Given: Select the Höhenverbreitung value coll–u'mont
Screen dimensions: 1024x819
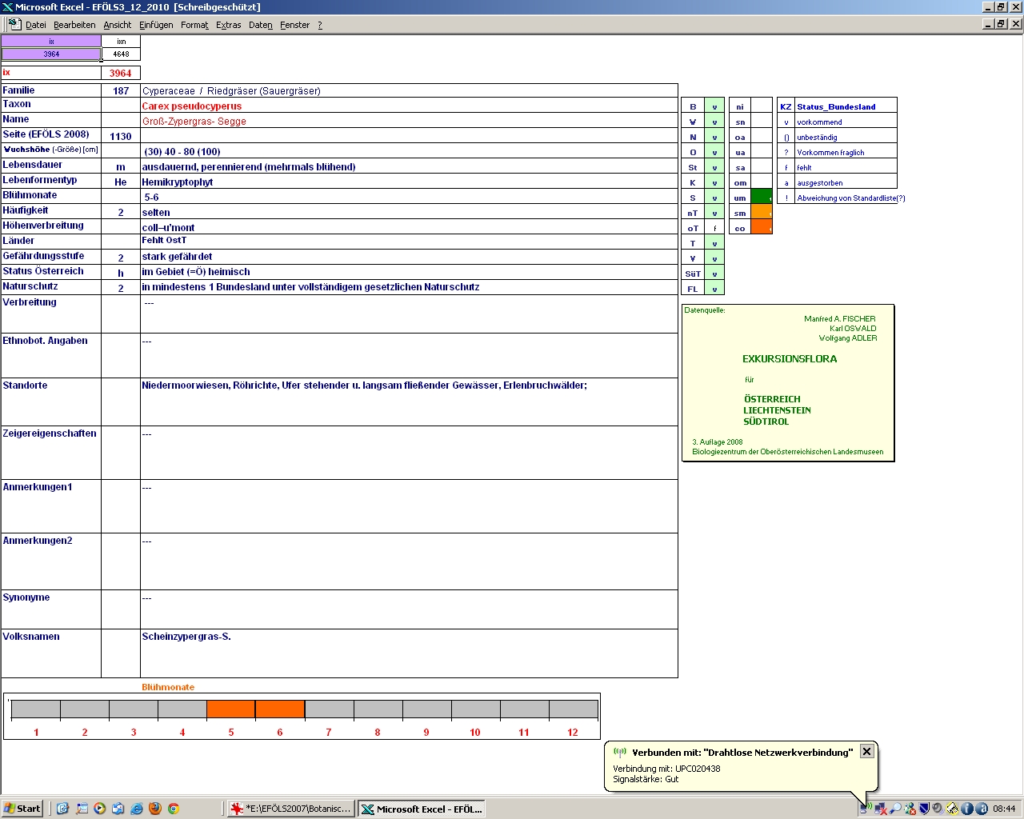Looking at the screenshot, I should click(168, 228).
